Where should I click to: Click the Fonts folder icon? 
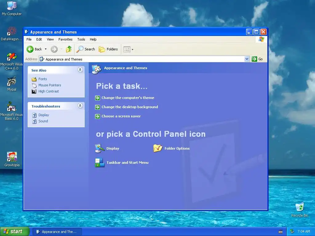(34, 79)
